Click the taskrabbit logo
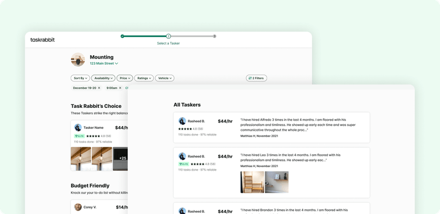This screenshot has width=440, height=214. click(42, 40)
